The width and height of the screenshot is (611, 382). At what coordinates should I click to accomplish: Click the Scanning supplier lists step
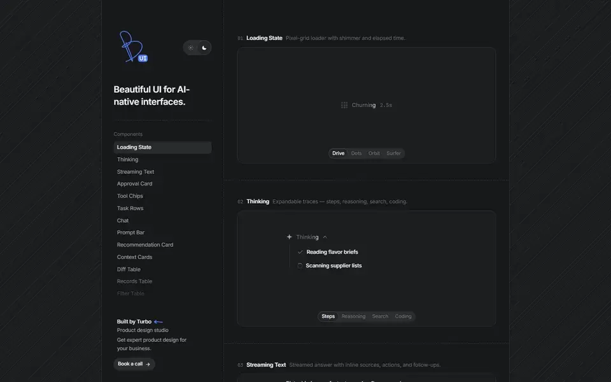(x=334, y=266)
